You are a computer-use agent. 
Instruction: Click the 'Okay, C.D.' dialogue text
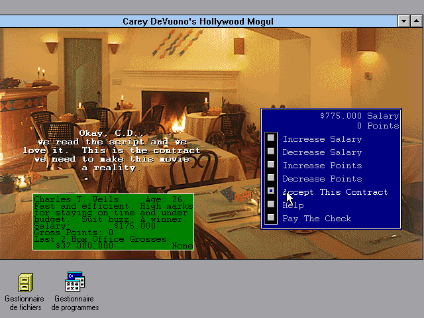pyautogui.click(x=111, y=133)
